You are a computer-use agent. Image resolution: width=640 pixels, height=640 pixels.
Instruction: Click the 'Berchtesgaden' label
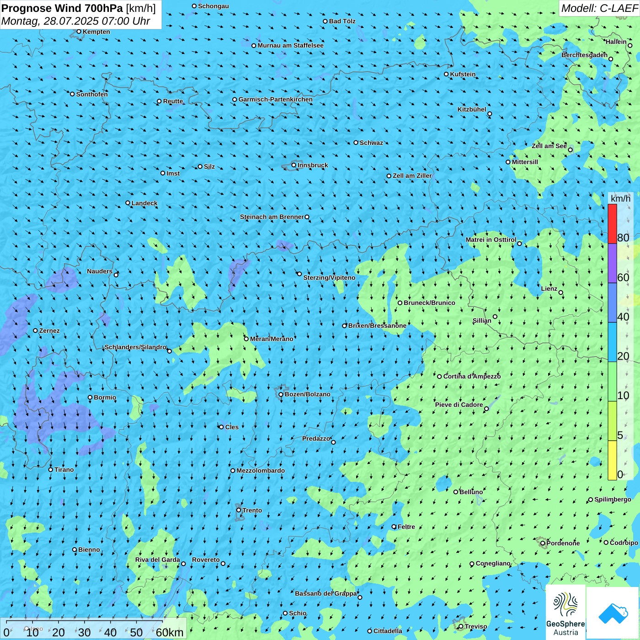pos(585,55)
